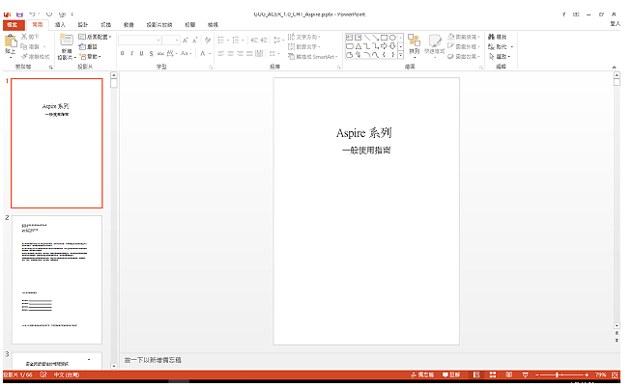
Task: Click the Format Painter (複製格式) tool
Action: pyautogui.click(x=36, y=56)
